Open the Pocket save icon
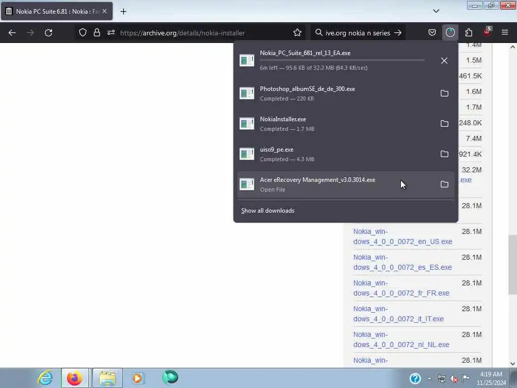Image resolution: width=517 pixels, height=388 pixels. (432, 32)
